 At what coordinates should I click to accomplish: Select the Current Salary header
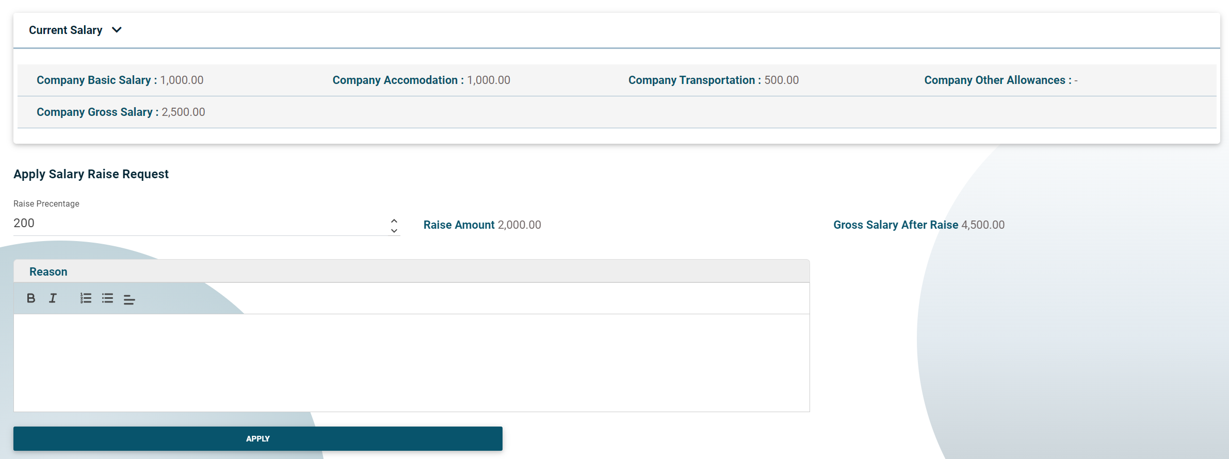pos(66,30)
